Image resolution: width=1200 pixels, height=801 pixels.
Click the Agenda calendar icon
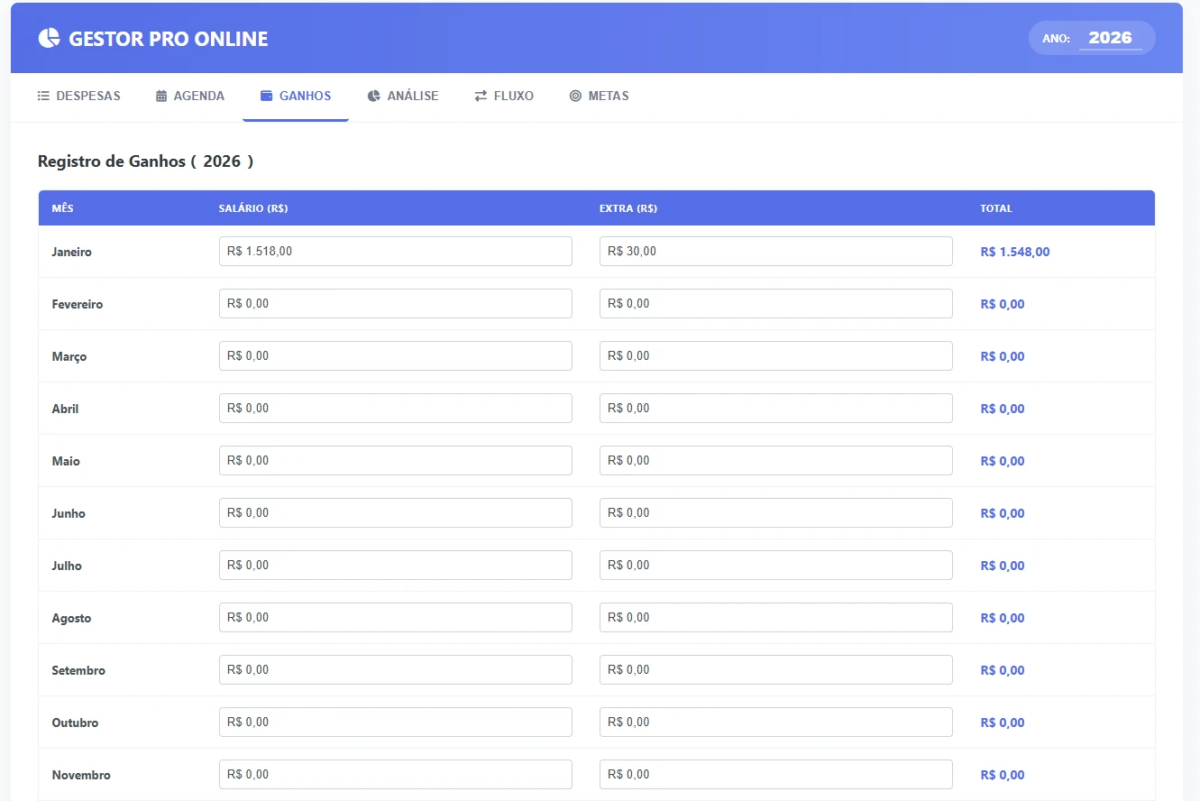[x=161, y=96]
